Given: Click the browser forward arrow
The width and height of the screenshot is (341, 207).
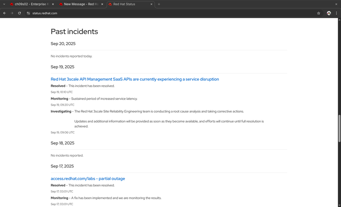Looking at the screenshot, I should pyautogui.click(x=12, y=13).
